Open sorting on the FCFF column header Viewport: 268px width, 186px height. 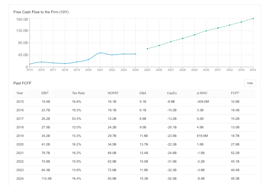click(x=234, y=93)
